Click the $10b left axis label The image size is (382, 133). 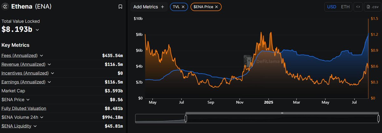click(138, 18)
